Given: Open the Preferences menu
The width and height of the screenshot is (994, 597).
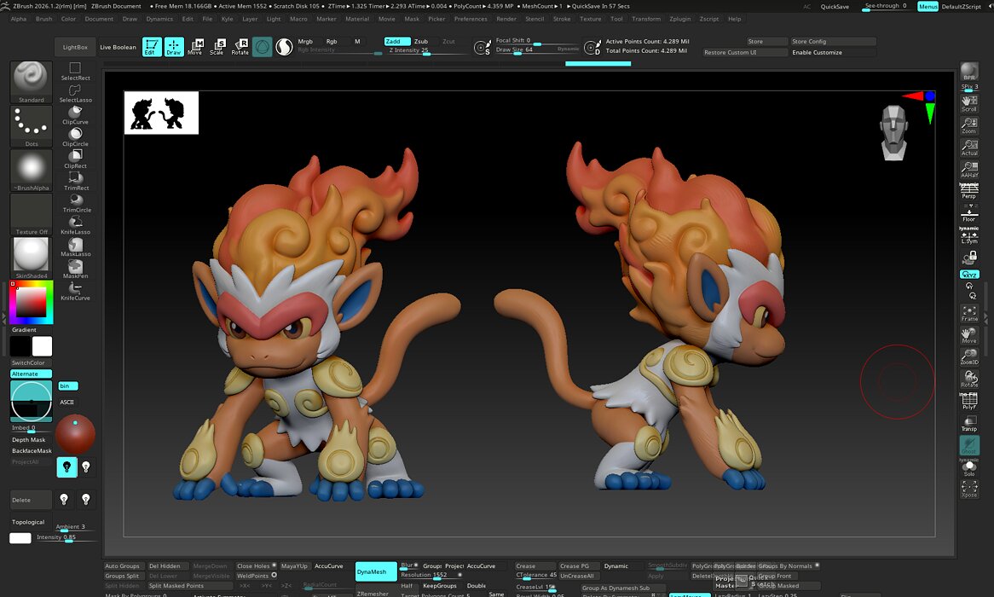Looking at the screenshot, I should 471,19.
